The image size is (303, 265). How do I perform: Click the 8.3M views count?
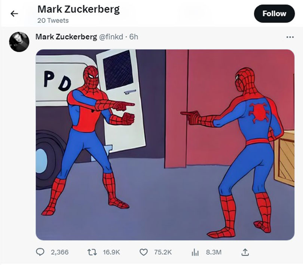click(214, 252)
